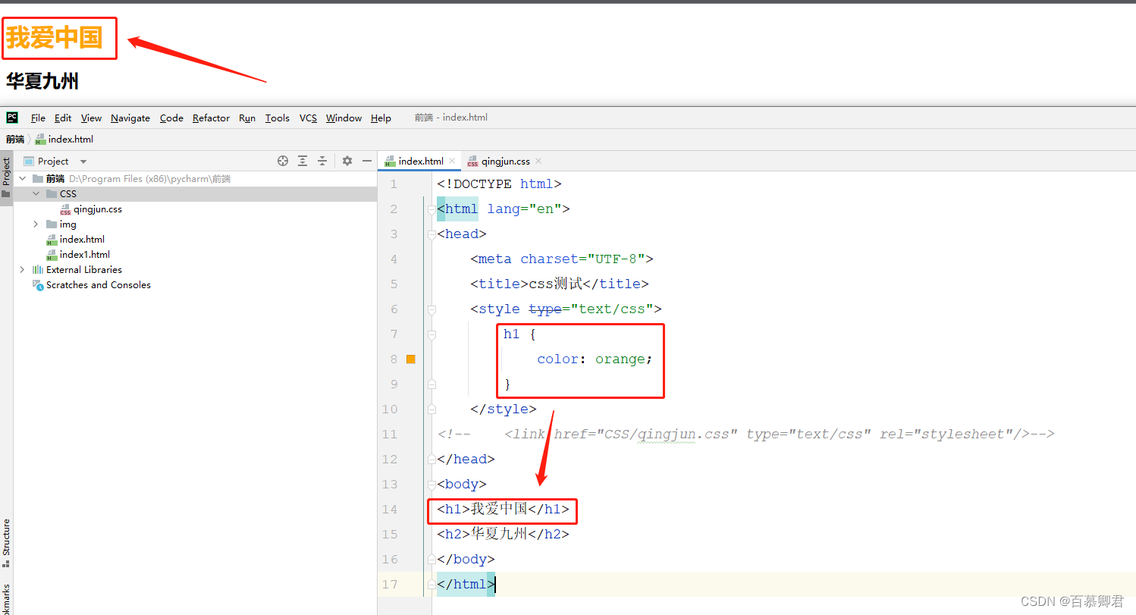1136x615 pixels.
Task: Click the meta charset UTF-8 line
Action: pos(562,259)
